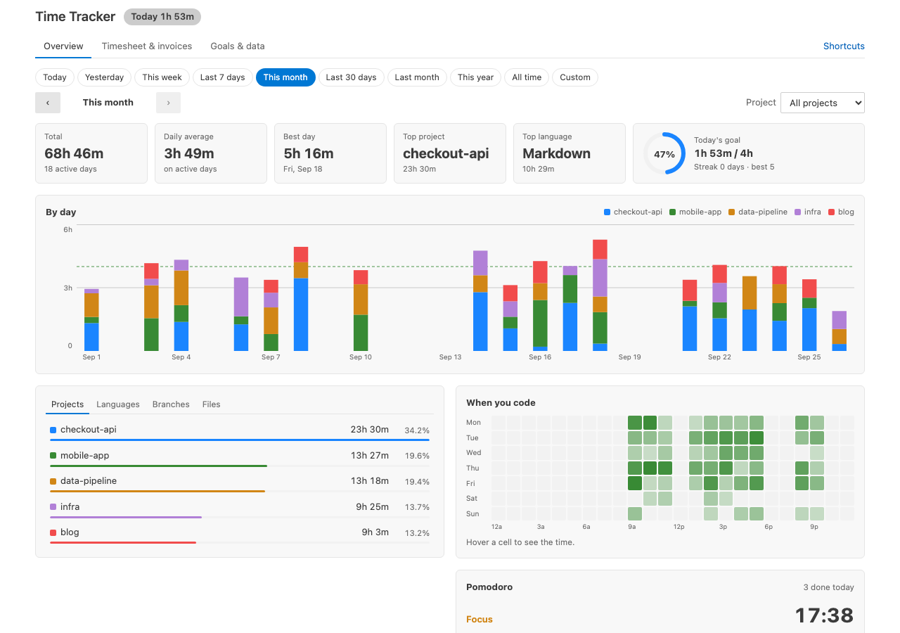Select the This month range
Screen dimensions: 900x633
coord(285,77)
